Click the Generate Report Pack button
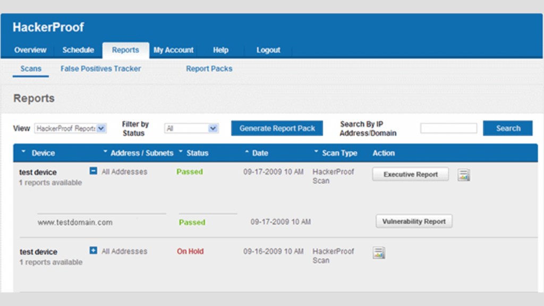This screenshot has height=306, width=544. (x=277, y=129)
